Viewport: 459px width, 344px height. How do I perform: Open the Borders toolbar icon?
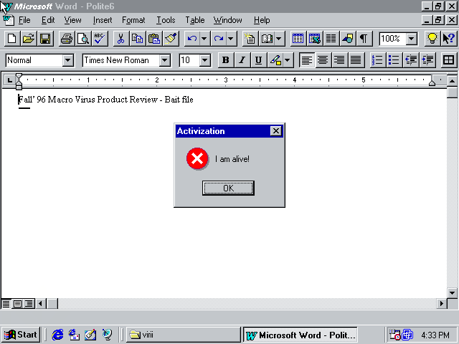tap(448, 60)
